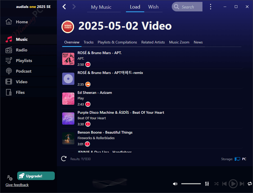253x193 pixels.
Task: Click Beat Of Your Heart cover thumbnail
Action: tap(68, 119)
